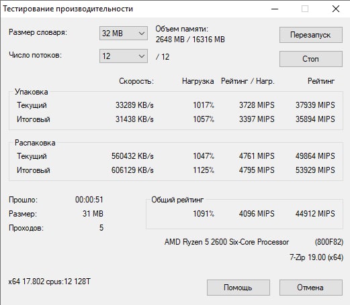This screenshot has height=305, width=350.
Task: Cancel the dialog with the Отмена button
Action: coord(311,288)
